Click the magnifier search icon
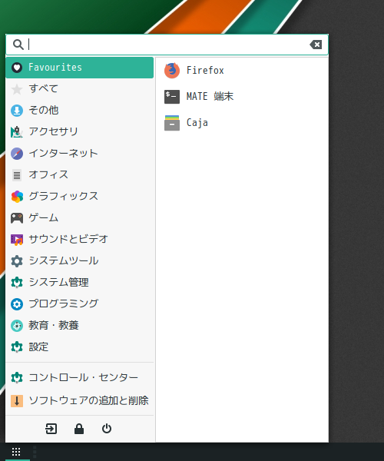Image resolution: width=384 pixels, height=461 pixels. 18,45
